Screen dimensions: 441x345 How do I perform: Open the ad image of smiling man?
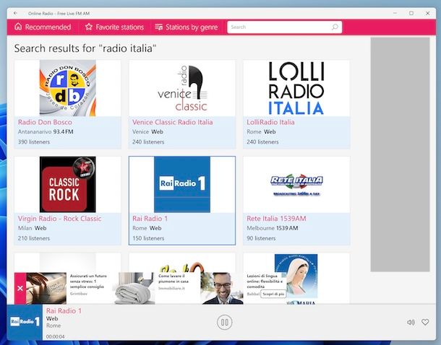coord(222,288)
